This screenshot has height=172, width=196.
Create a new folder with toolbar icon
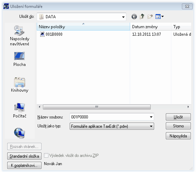[x=150, y=16]
